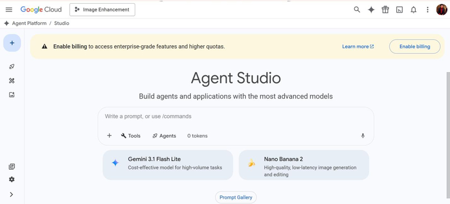Viewport: 450px width, 204px height.
Task: Open the library stack icon in sidebar
Action: pos(12,167)
